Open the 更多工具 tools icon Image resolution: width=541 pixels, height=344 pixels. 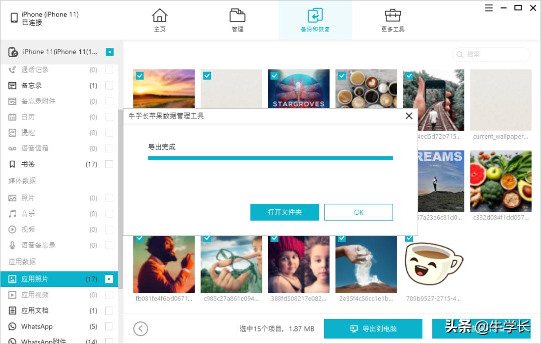[392, 15]
